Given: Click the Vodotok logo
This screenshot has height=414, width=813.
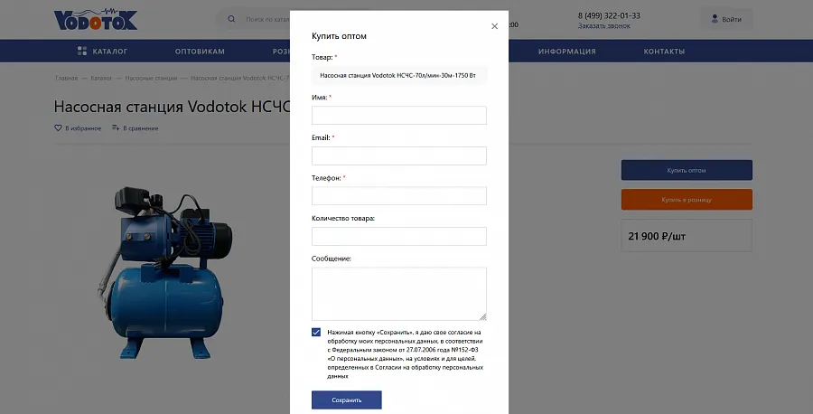Looking at the screenshot, I should (x=96, y=19).
